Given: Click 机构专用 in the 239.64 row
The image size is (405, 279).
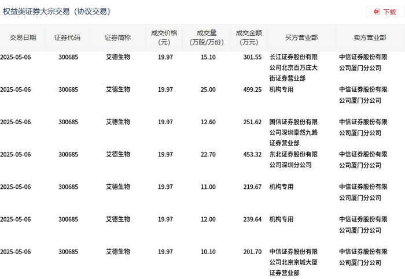Looking at the screenshot, I should [x=281, y=220].
